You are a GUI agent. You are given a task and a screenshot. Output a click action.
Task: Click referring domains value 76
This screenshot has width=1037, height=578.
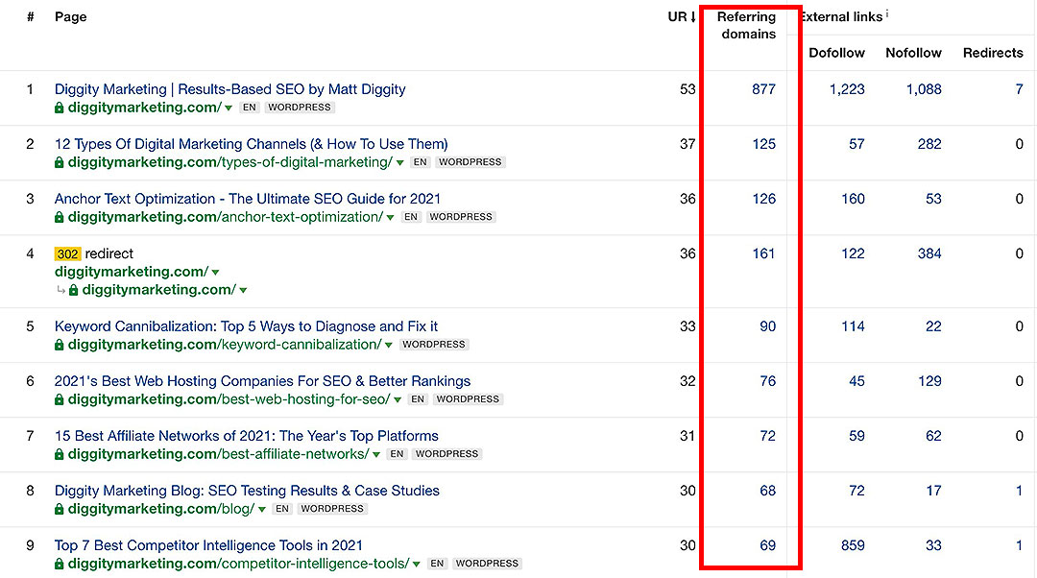pyautogui.click(x=768, y=381)
